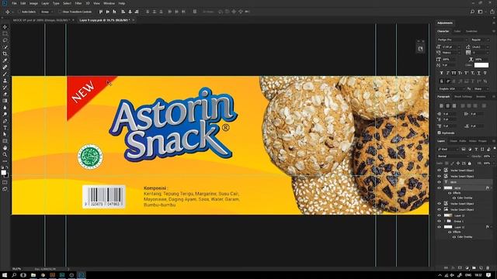The image size is (497, 279).
Task: Open Windows Start menu
Action: coord(5,275)
